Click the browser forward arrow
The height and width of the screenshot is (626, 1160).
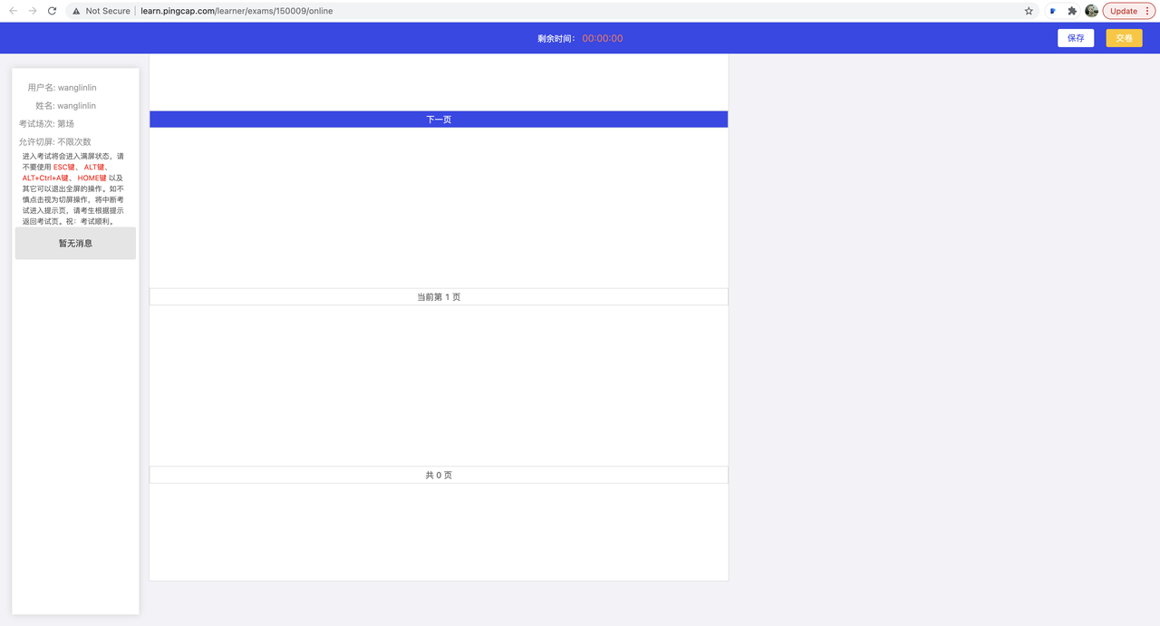[33, 11]
